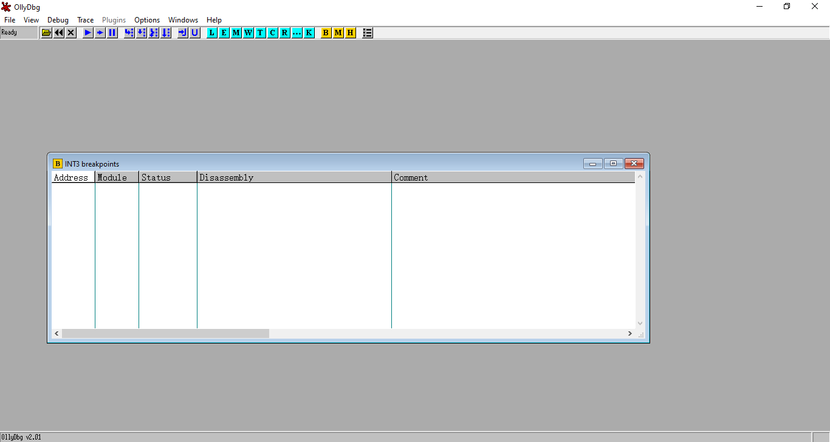
Task: Open the View menu
Action: point(31,20)
